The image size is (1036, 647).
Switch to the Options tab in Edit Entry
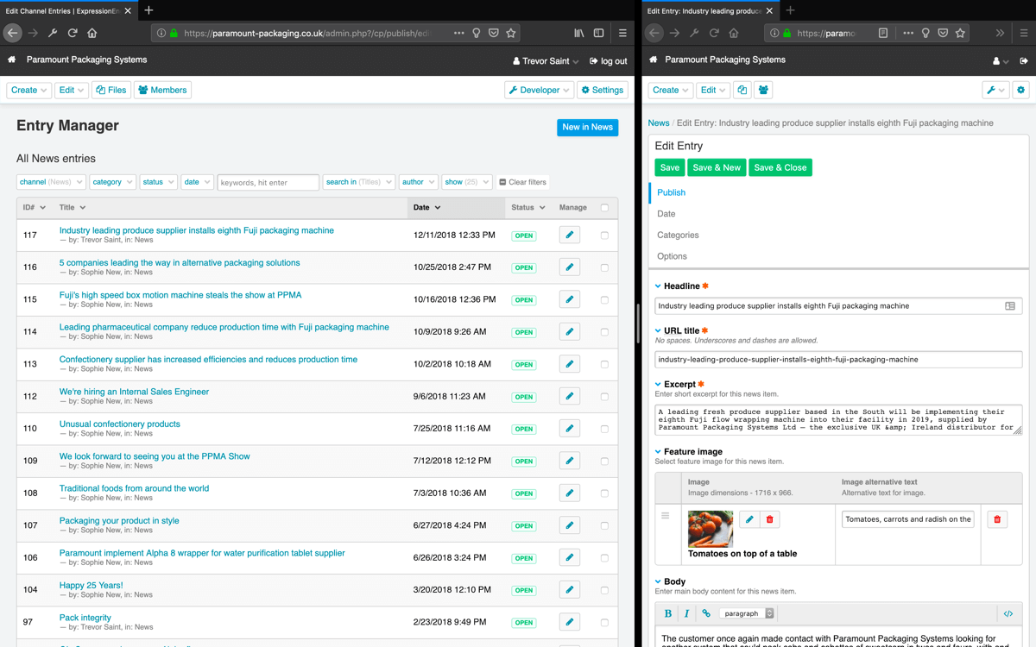pyautogui.click(x=672, y=256)
